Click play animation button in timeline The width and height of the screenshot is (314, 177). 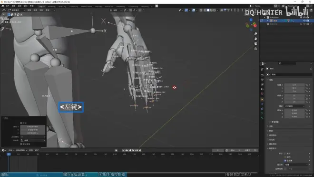(x=133, y=150)
